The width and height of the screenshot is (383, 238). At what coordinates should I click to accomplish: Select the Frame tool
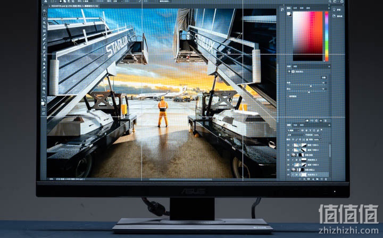point(44,31)
